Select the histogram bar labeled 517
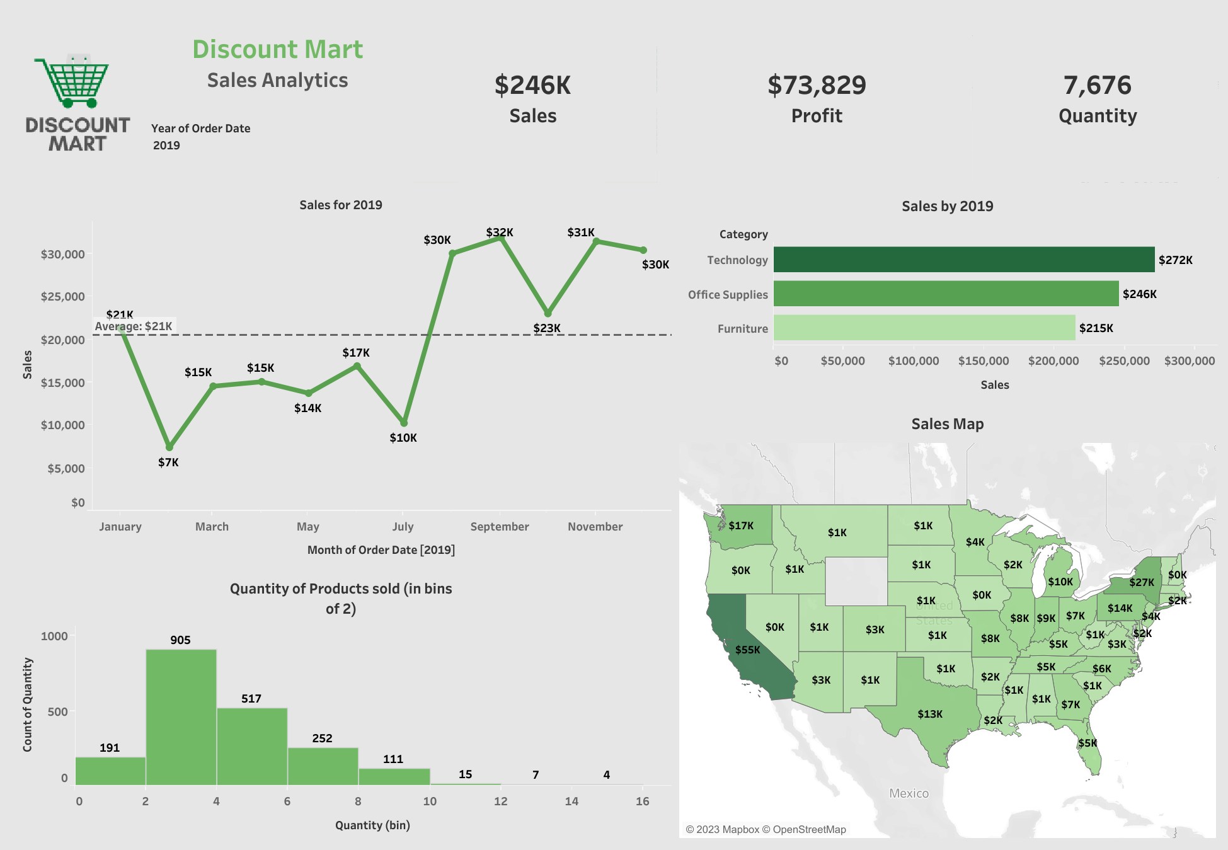Viewport: 1228px width, 850px height. (x=252, y=746)
